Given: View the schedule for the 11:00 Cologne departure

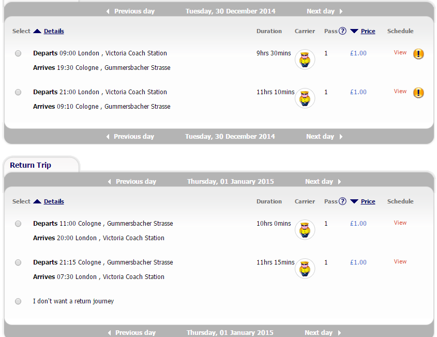Looking at the screenshot, I should pyautogui.click(x=400, y=223).
